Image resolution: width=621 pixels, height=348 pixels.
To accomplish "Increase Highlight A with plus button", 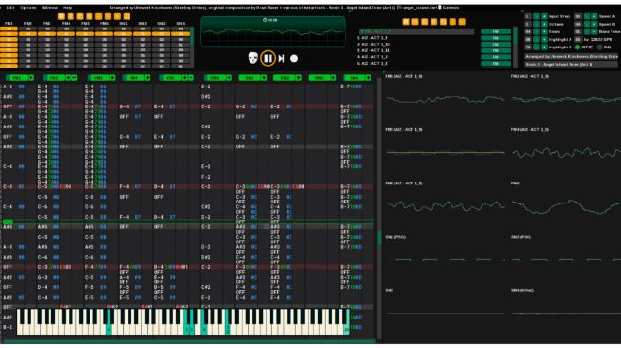I will click(544, 40).
